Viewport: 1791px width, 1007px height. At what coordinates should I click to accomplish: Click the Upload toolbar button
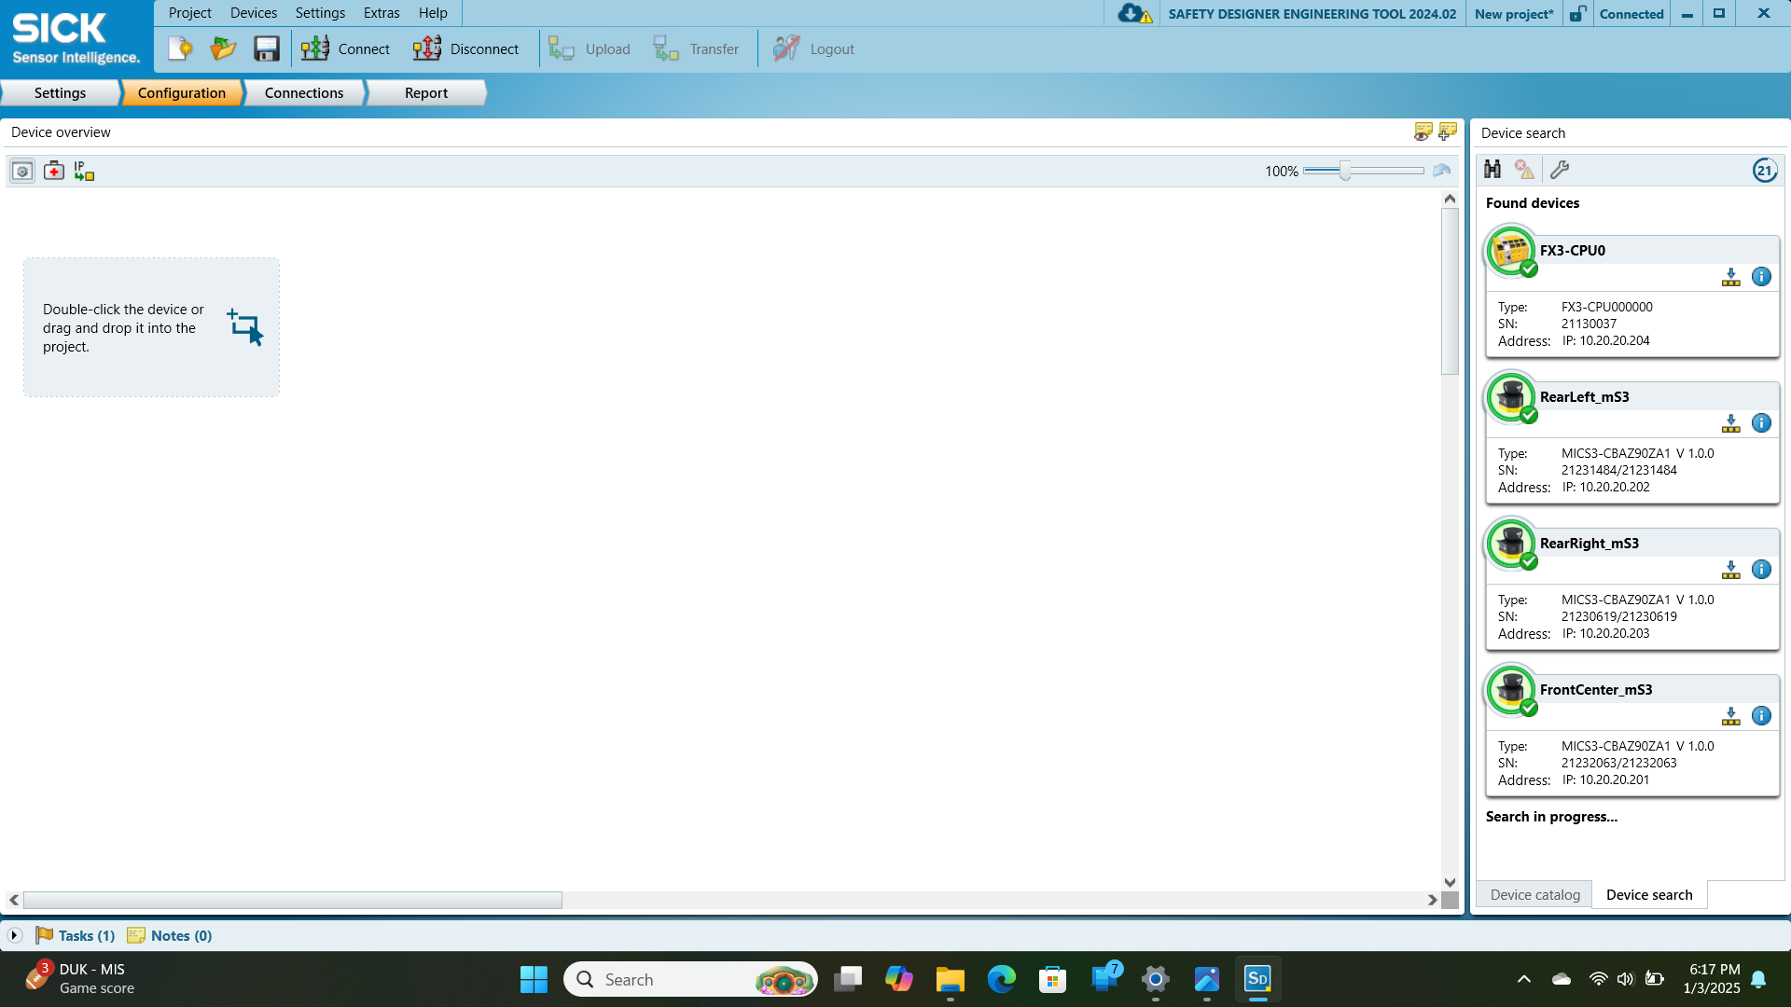(x=589, y=48)
